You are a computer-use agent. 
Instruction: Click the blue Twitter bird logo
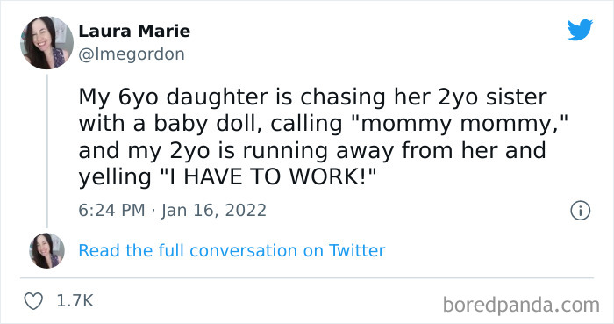click(x=580, y=30)
